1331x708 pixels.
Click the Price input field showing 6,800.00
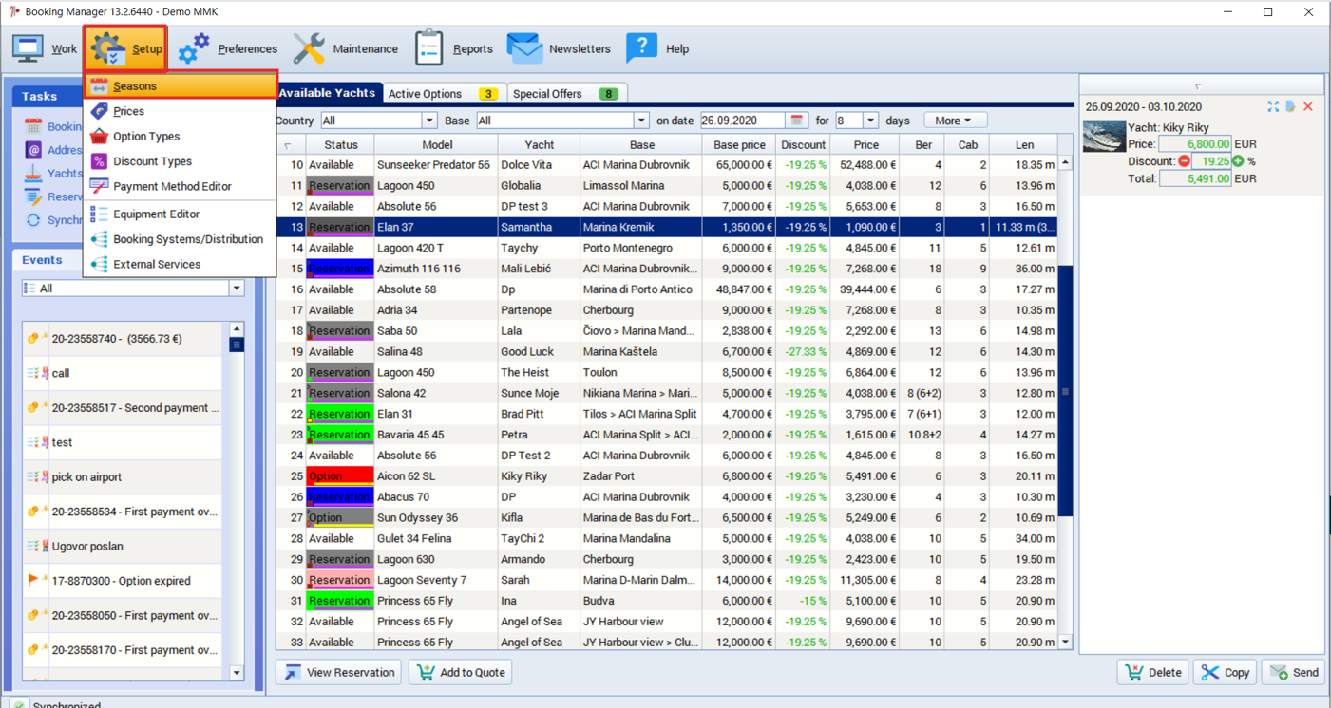point(1195,144)
